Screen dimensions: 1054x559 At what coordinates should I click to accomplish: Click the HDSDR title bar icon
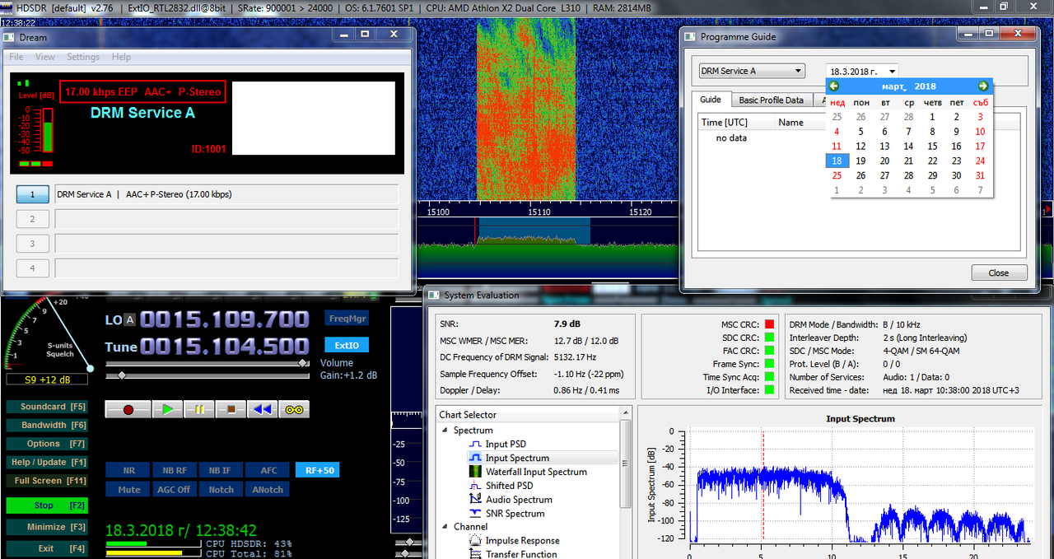point(7,7)
